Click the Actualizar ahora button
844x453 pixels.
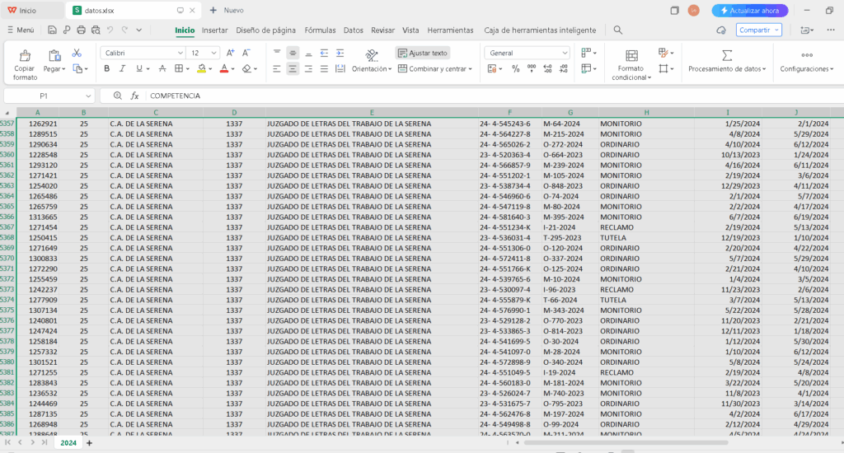750,11
